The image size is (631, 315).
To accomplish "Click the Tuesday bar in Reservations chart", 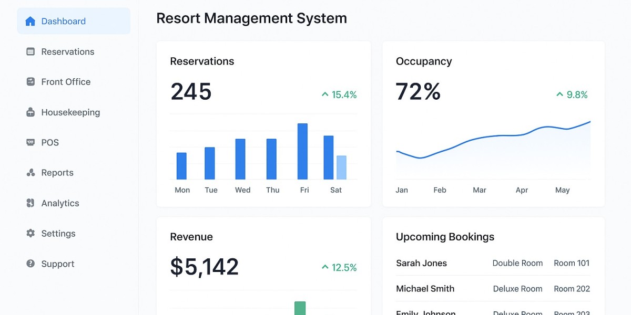I will click(210, 163).
